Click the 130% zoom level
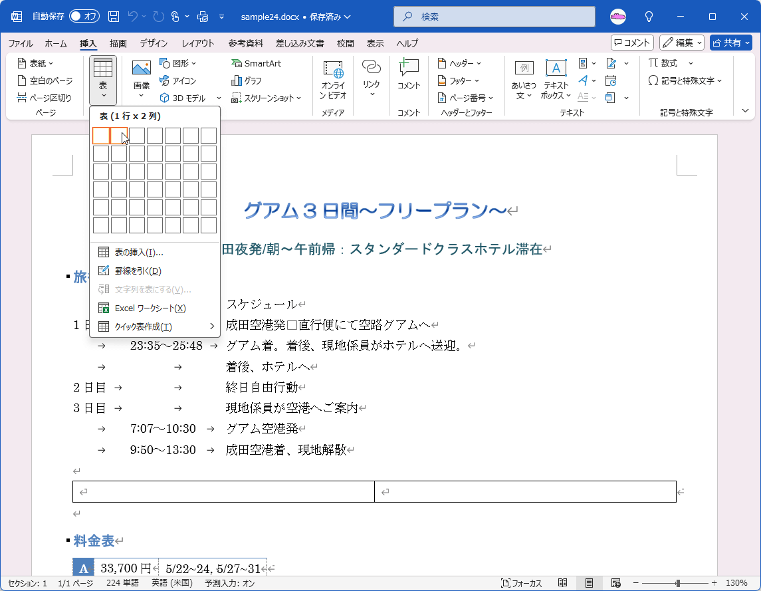 [736, 583]
